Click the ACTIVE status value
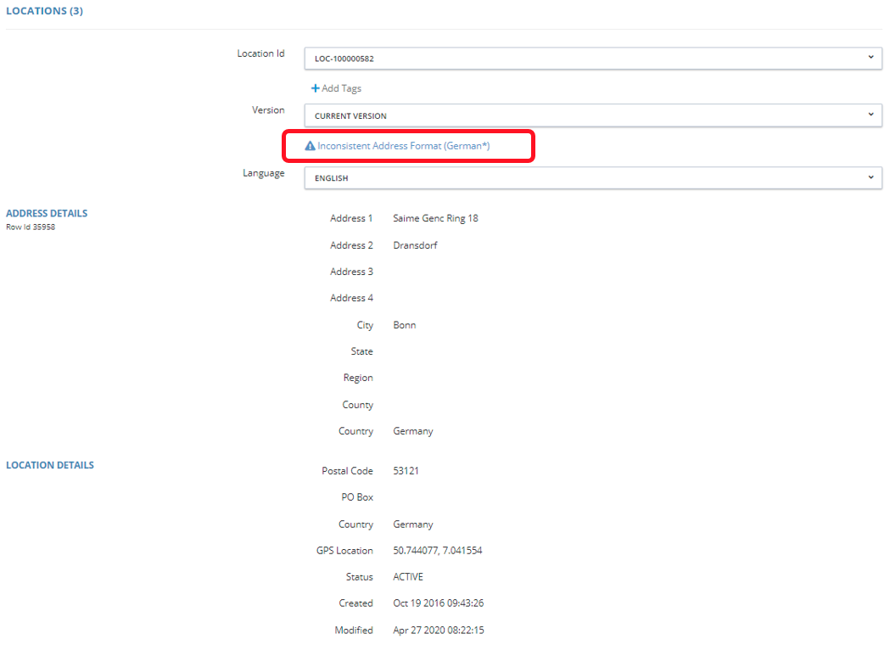Image resolution: width=890 pixels, height=645 pixels. [x=408, y=577]
